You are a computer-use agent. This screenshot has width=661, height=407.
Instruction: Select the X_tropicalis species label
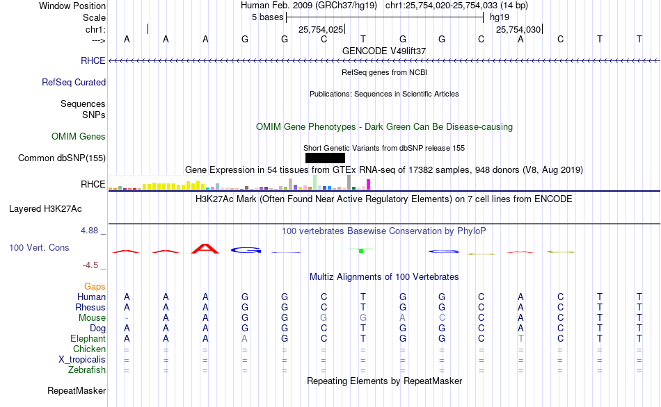[82, 360]
